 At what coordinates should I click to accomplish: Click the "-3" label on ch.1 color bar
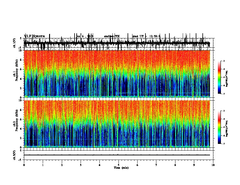click(224, 61)
